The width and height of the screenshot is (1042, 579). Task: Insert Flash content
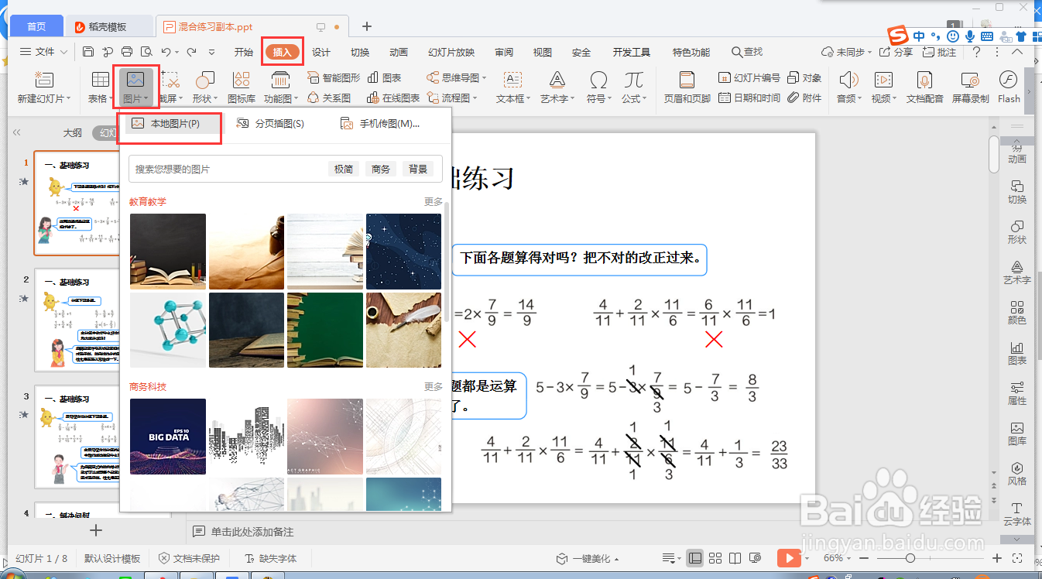1009,86
